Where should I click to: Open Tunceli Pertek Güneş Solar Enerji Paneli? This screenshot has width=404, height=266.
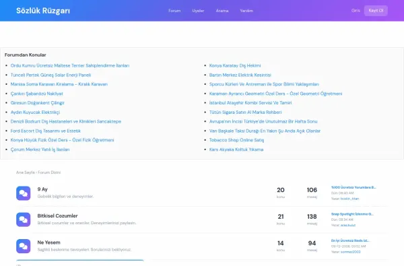coord(50,75)
